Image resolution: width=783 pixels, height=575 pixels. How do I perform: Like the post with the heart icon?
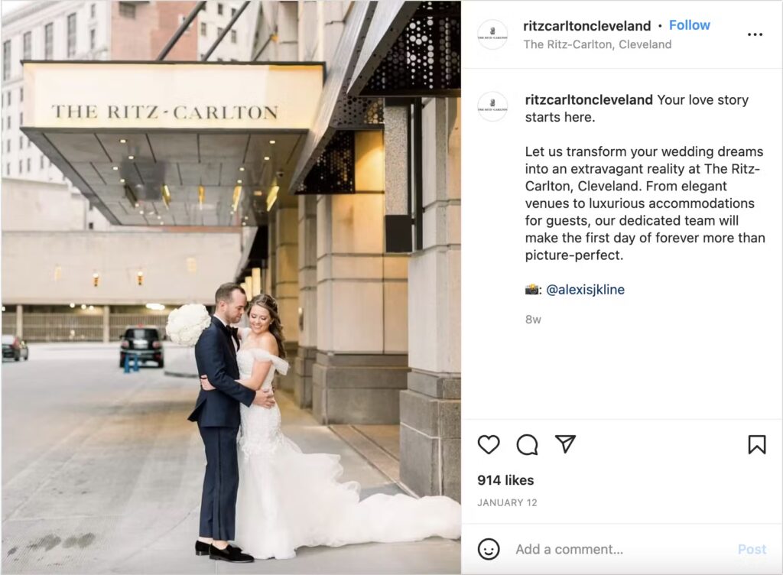pyautogui.click(x=489, y=444)
